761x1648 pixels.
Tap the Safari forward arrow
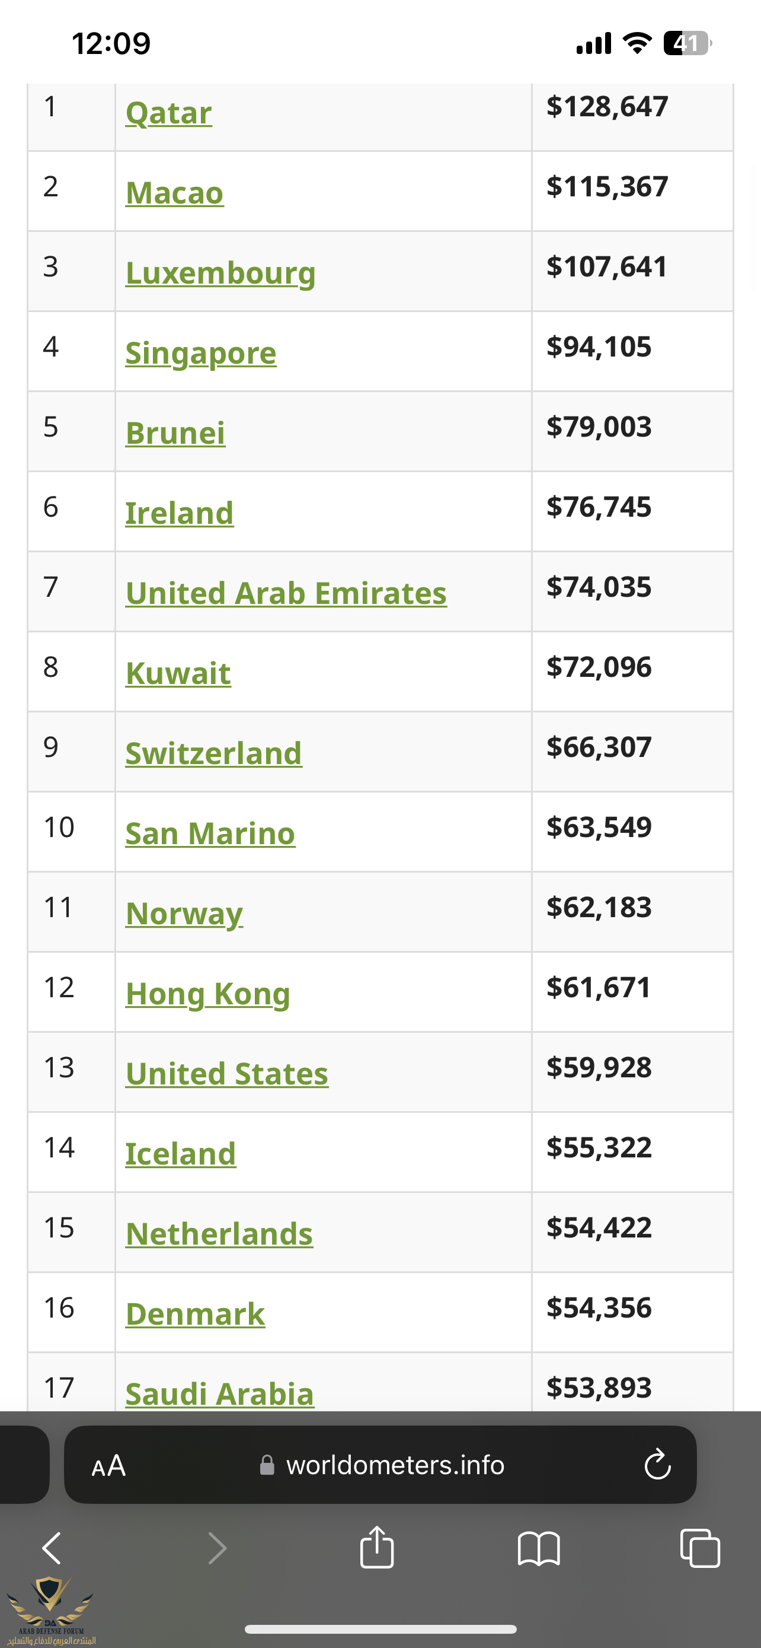click(218, 1549)
